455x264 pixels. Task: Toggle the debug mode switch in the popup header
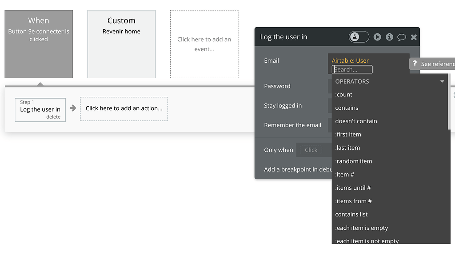(359, 37)
